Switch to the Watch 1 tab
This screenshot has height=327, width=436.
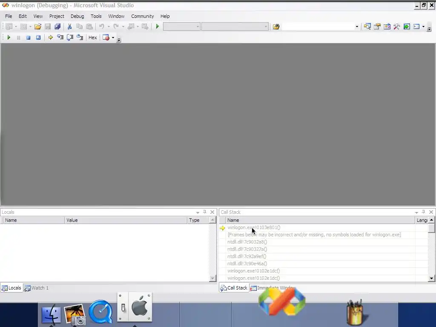tap(37, 288)
